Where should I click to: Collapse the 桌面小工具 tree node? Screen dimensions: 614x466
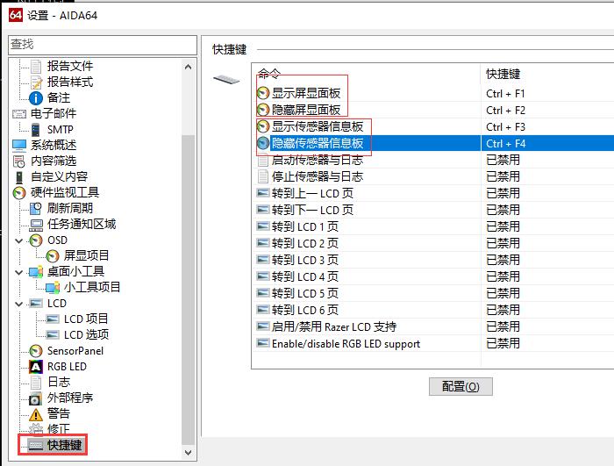point(18,272)
